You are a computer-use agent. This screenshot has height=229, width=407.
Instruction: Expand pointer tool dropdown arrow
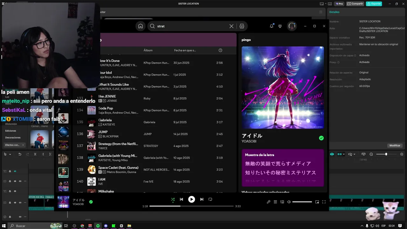[10, 154]
